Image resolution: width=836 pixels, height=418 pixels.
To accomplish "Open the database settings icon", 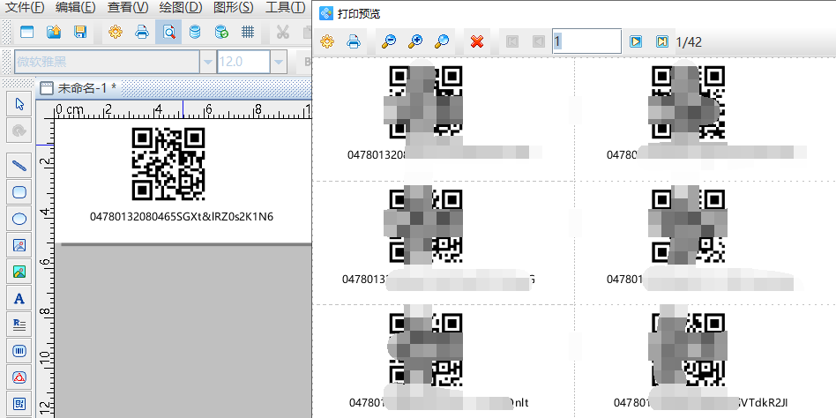I will click(195, 32).
